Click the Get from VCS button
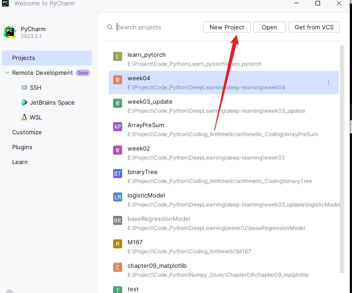 [314, 27]
